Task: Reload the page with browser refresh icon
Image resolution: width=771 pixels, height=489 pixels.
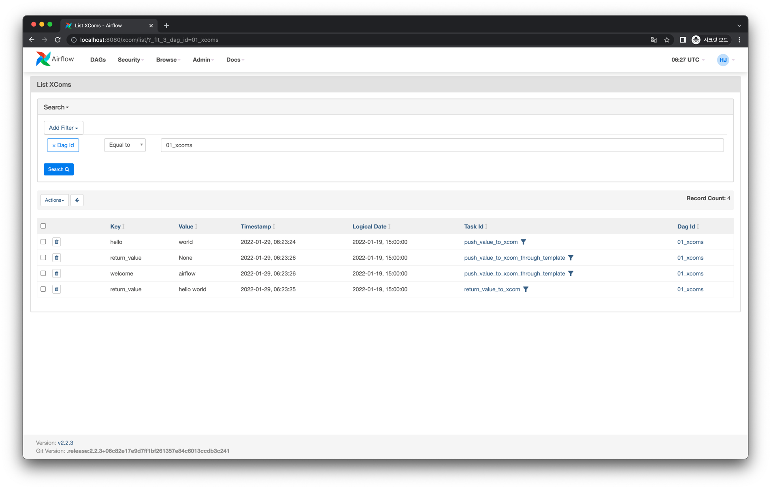Action: pyautogui.click(x=58, y=40)
